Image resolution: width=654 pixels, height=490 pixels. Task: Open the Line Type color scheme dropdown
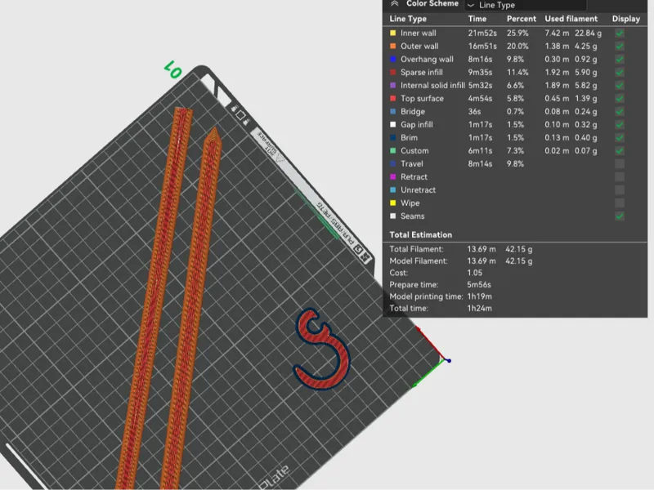[x=526, y=5]
